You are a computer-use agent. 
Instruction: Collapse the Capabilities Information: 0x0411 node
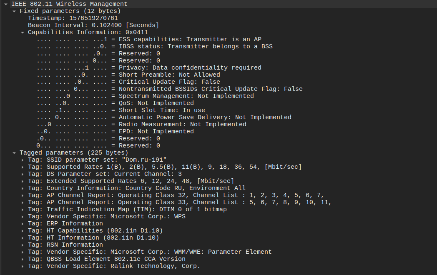click(22, 32)
